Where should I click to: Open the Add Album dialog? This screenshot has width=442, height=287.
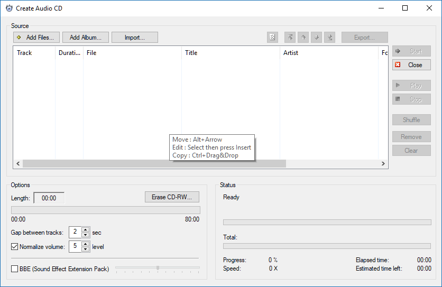86,38
